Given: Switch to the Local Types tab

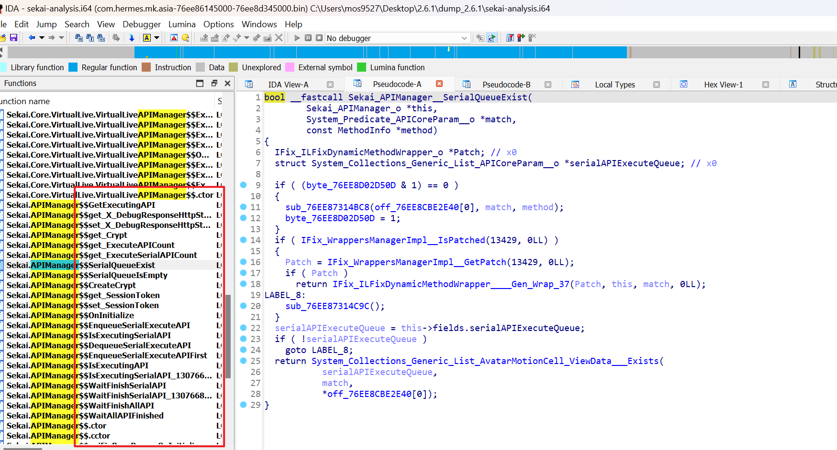Looking at the screenshot, I should tap(615, 85).
